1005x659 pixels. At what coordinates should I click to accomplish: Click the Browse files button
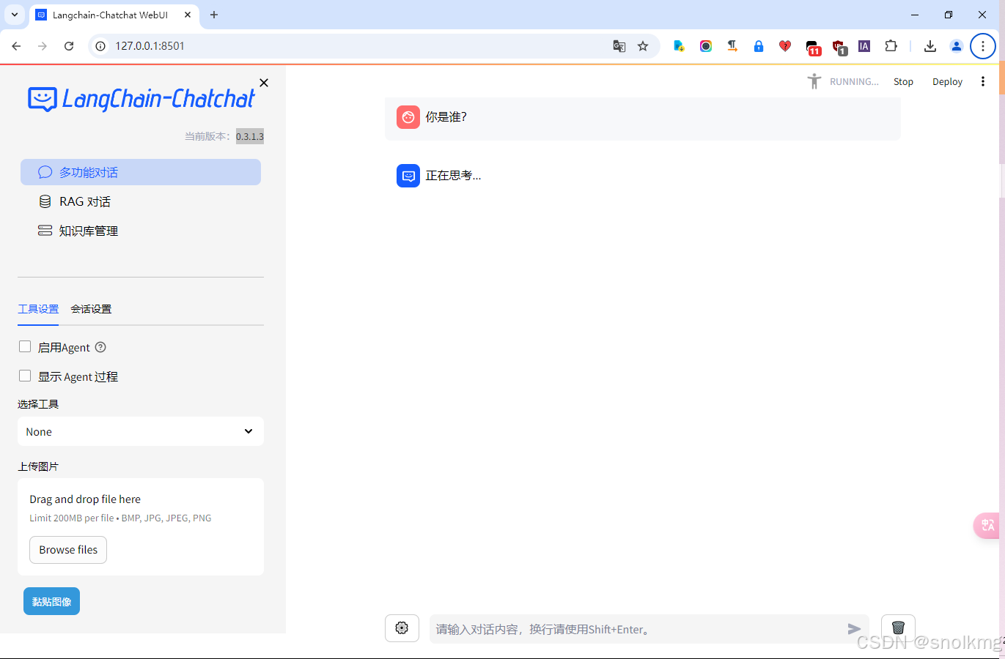[x=67, y=549]
